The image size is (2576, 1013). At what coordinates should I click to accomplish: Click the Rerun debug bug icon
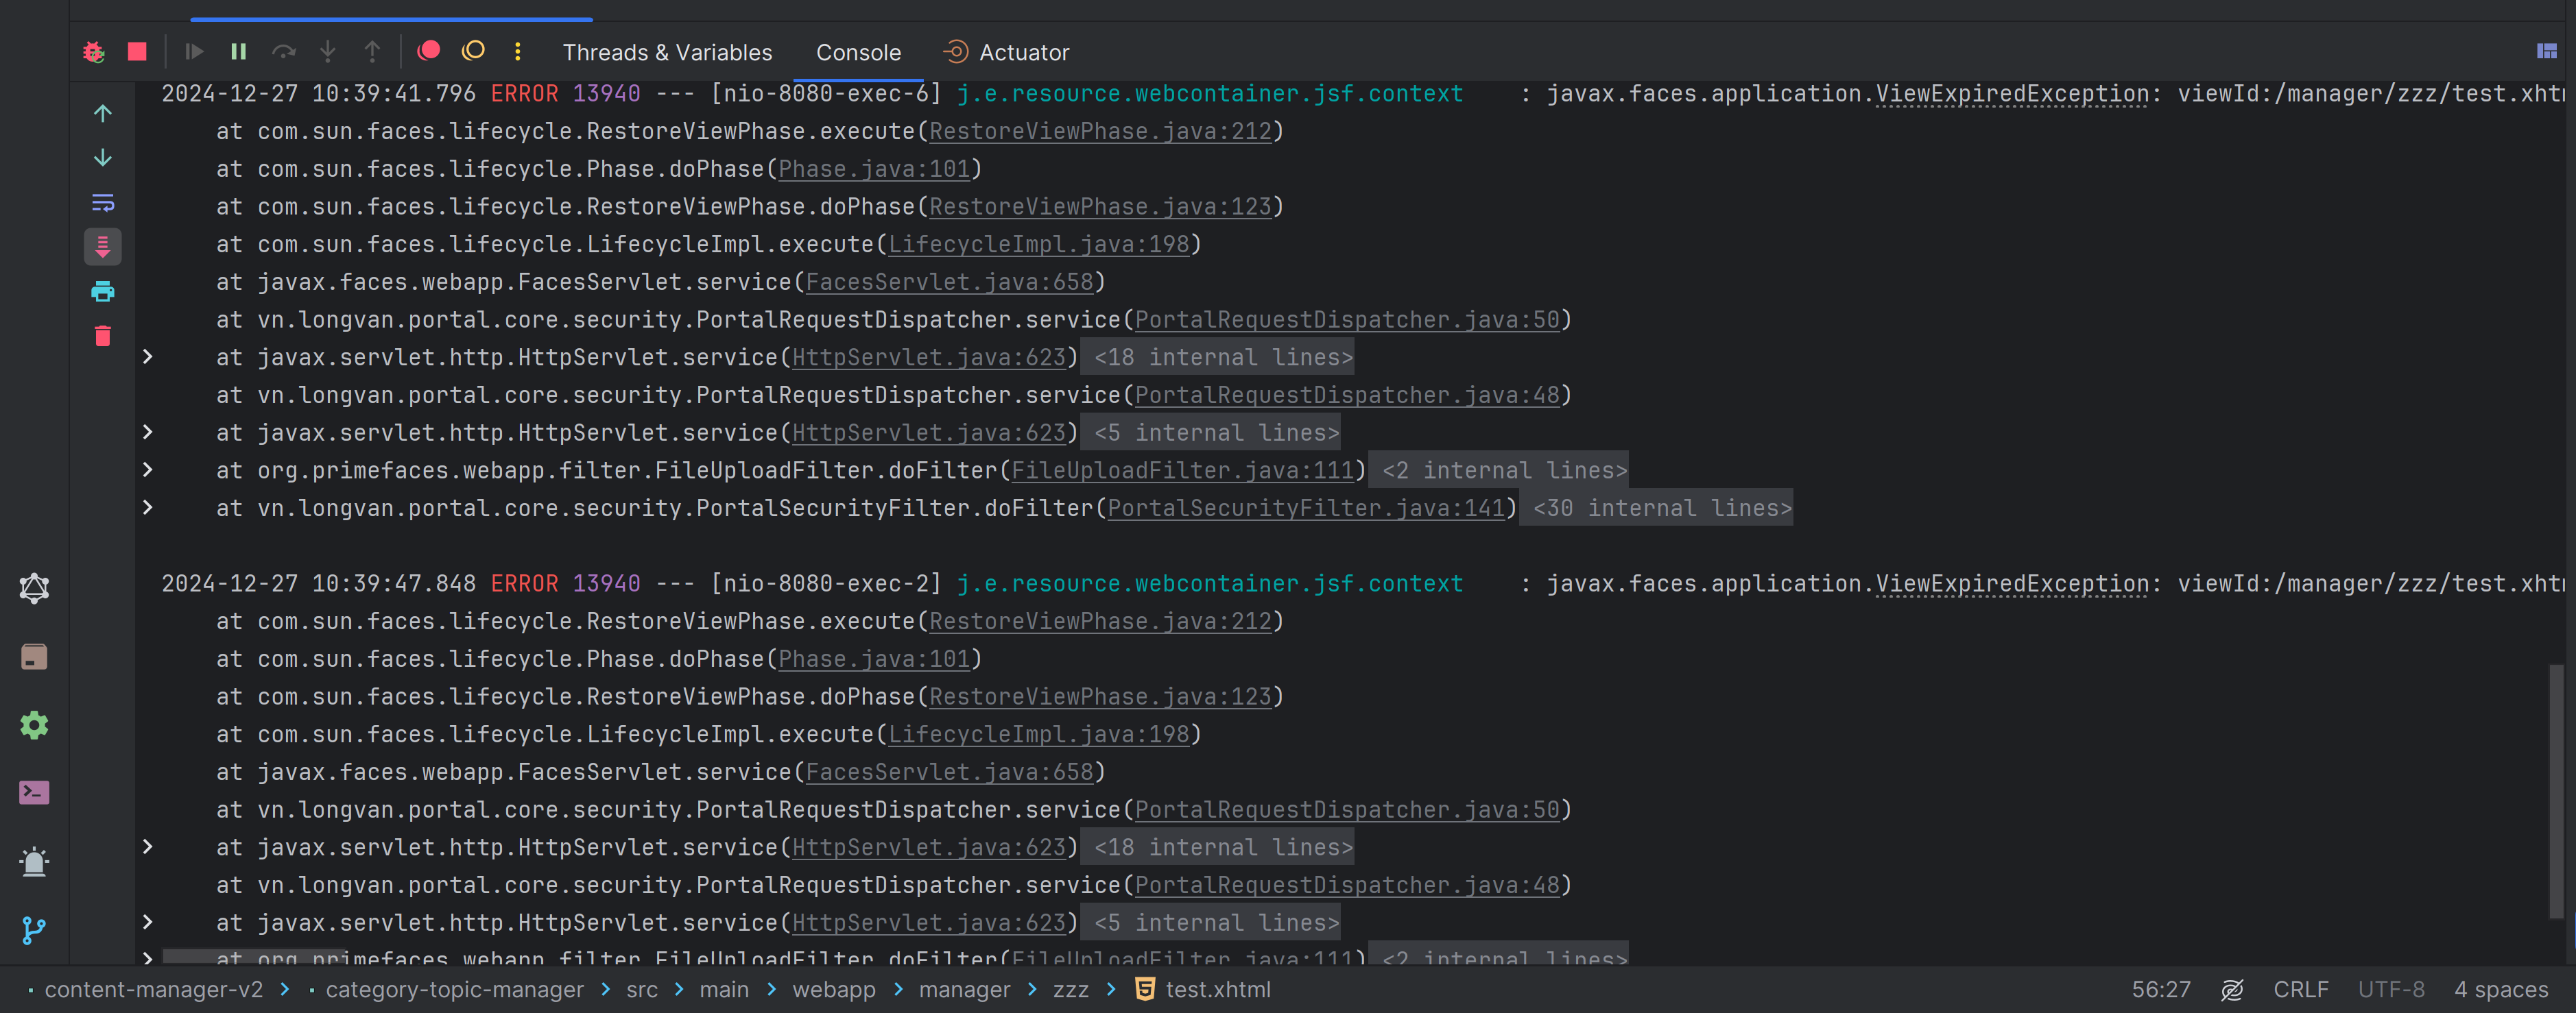94,52
